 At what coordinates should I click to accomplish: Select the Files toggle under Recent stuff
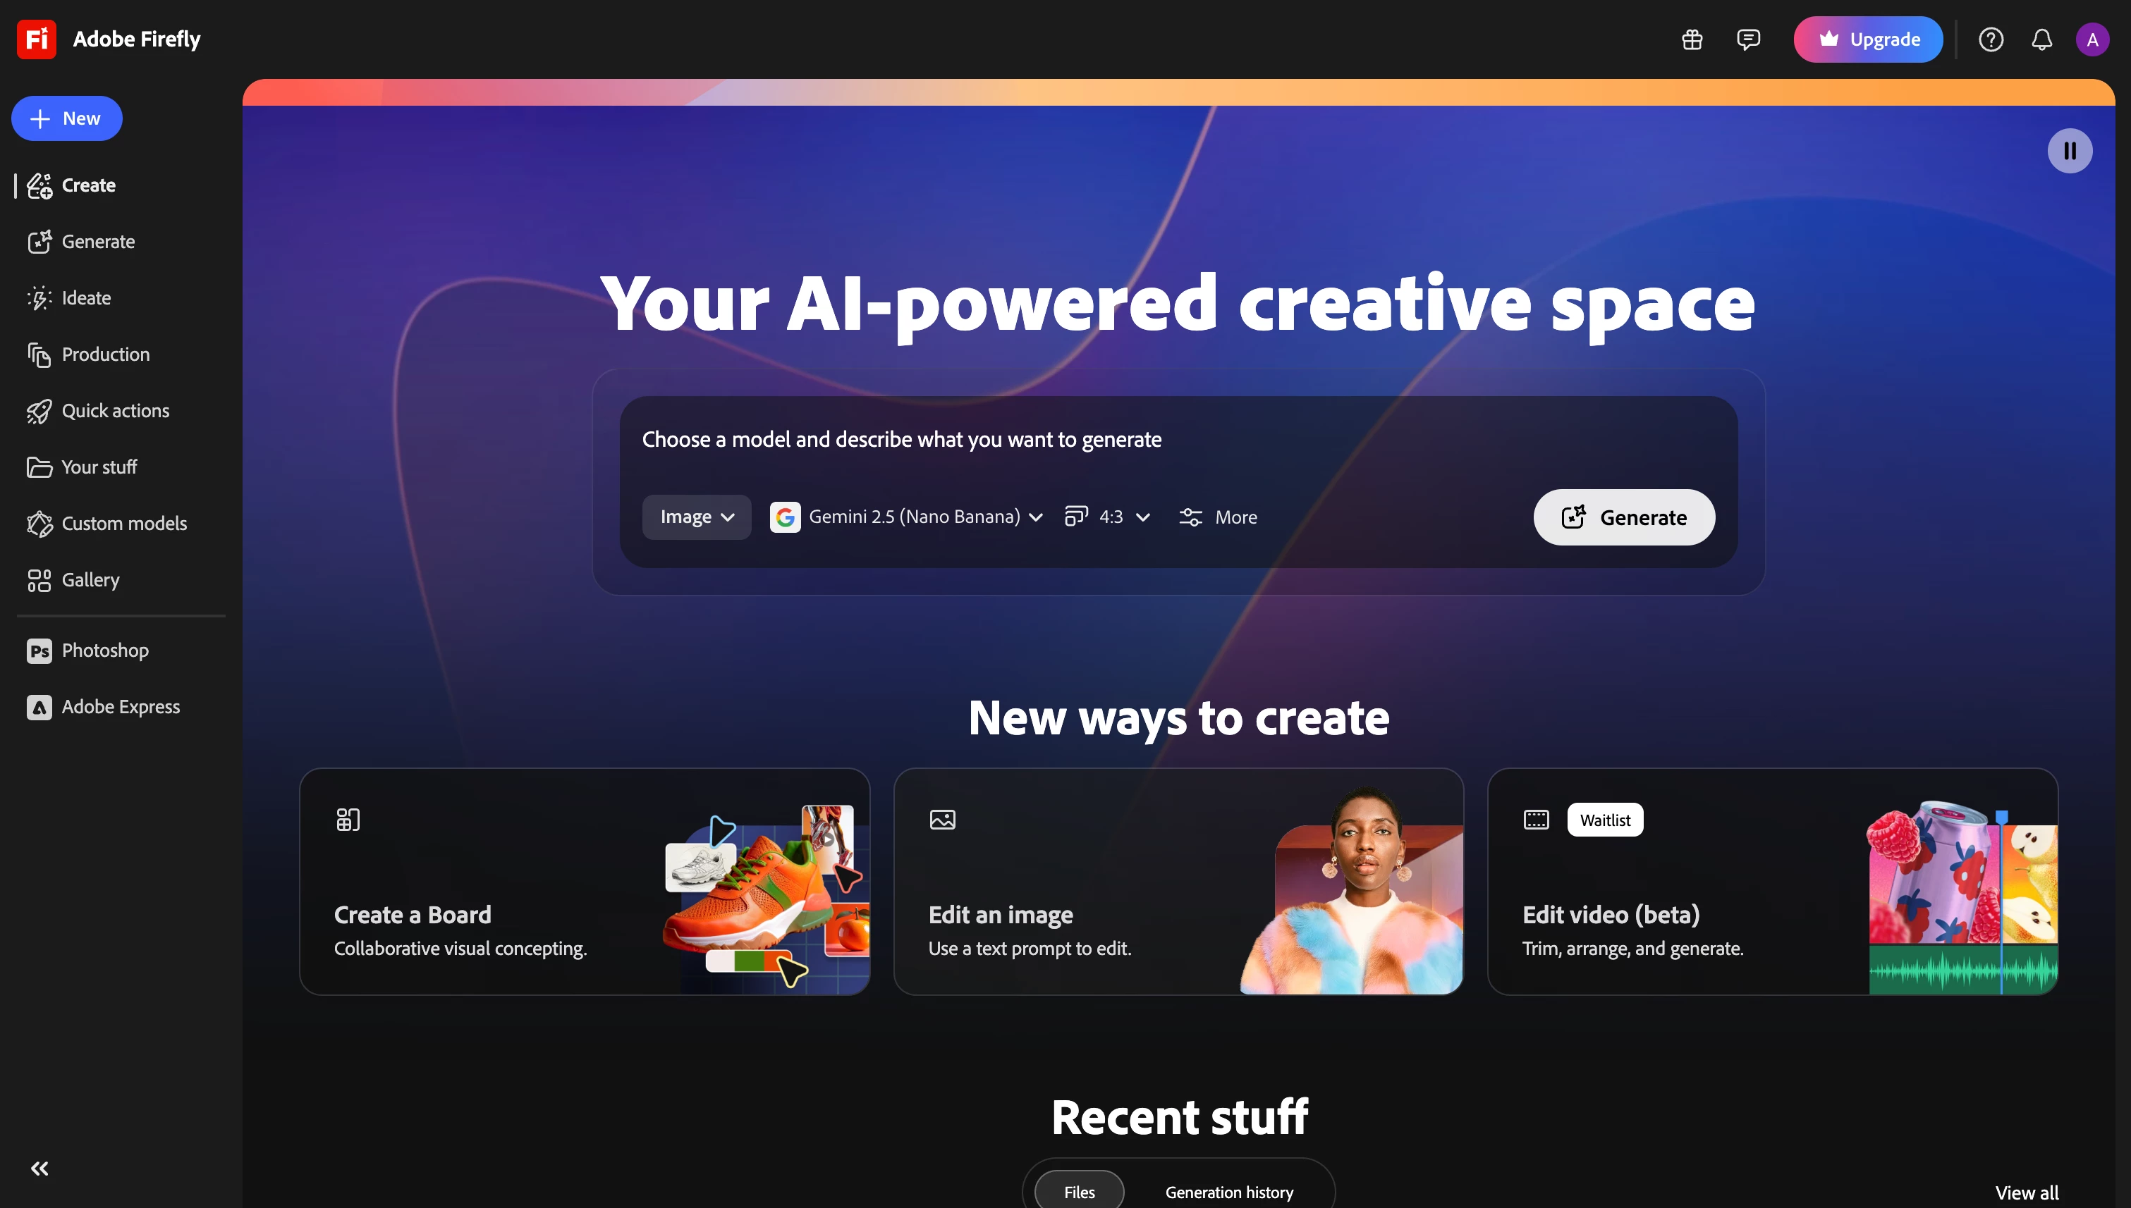(x=1079, y=1191)
